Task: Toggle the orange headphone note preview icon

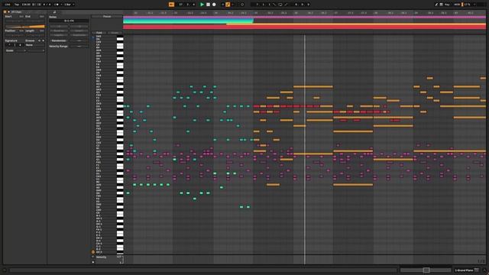Action: 93,252
